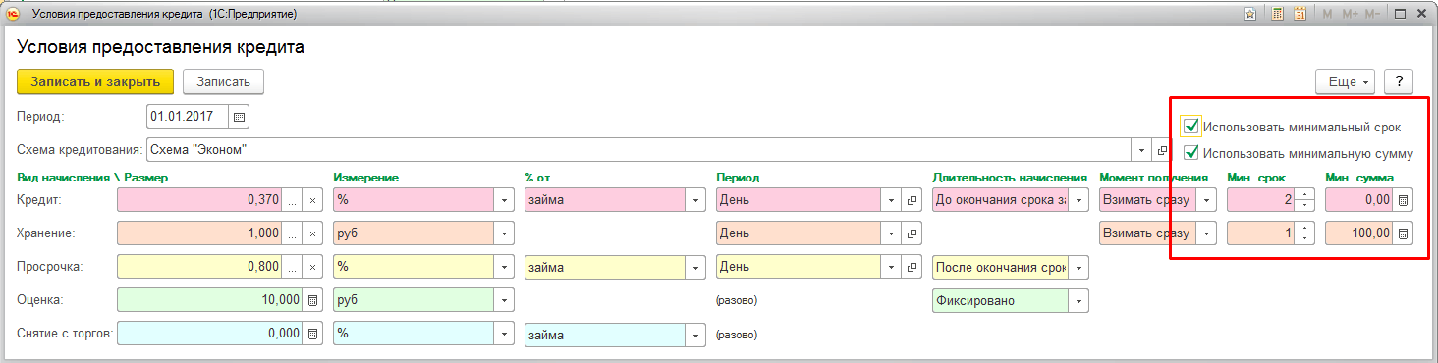Click the Записать button
Screen dimensions: 1438x363
pyautogui.click(x=223, y=81)
